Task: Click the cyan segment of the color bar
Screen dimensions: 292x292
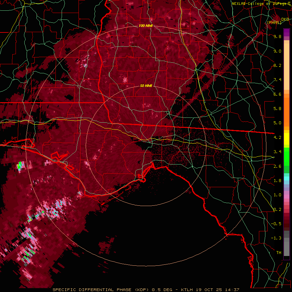Action: point(286,178)
